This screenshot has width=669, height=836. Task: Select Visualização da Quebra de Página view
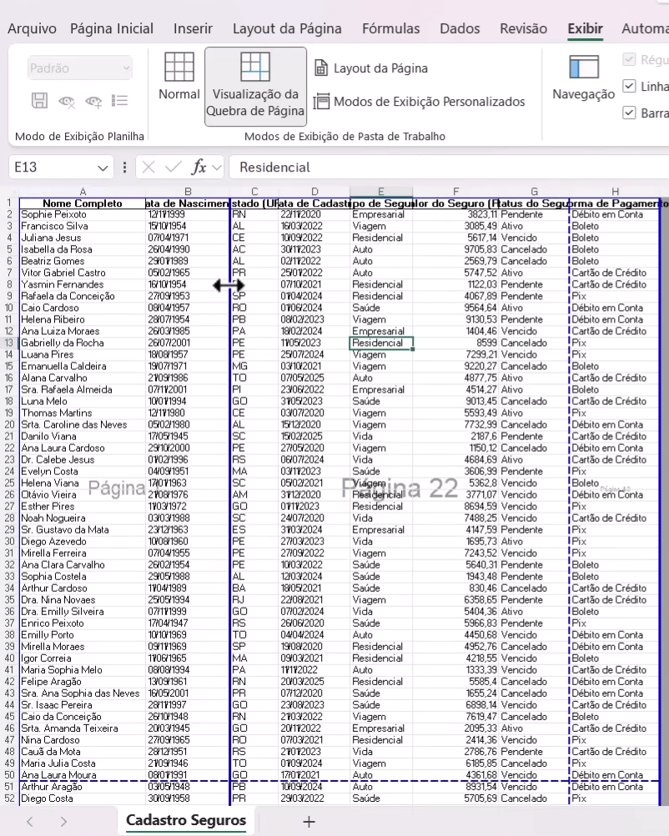[x=255, y=87]
